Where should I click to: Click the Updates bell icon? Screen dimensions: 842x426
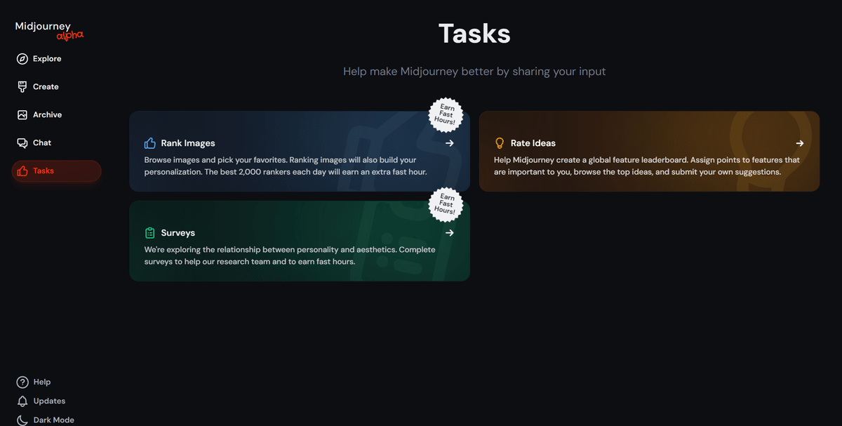click(x=22, y=401)
